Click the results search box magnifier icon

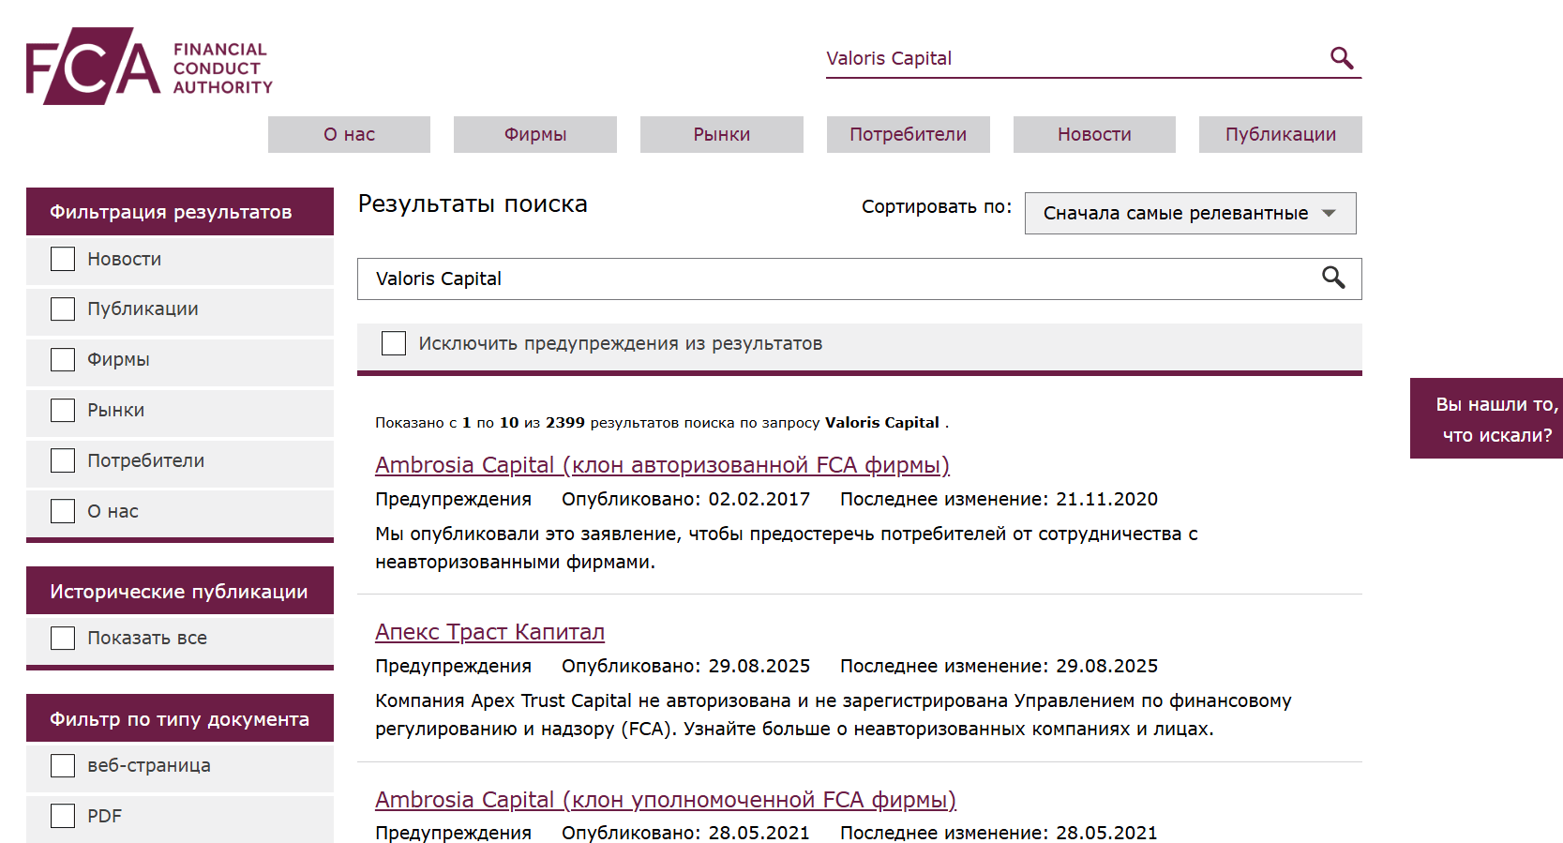point(1333,278)
